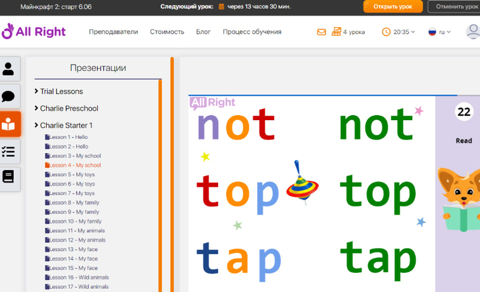480x292 pixels.
Task: Open the Блог menu item
Action: tap(203, 32)
